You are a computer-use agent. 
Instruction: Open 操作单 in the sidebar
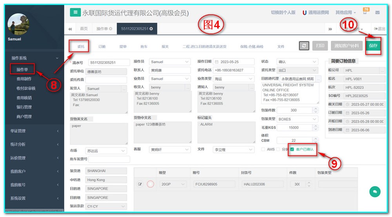[x=22, y=70]
